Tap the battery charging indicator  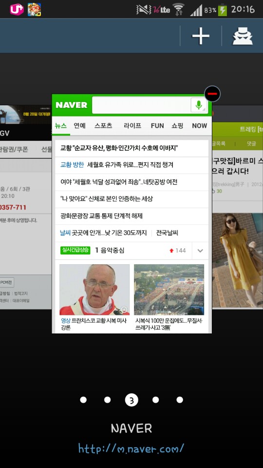coord(223,10)
